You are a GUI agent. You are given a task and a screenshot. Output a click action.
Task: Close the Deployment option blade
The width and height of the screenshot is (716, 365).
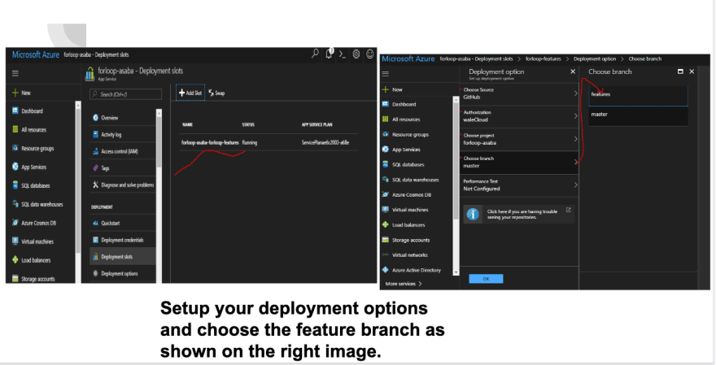point(573,72)
